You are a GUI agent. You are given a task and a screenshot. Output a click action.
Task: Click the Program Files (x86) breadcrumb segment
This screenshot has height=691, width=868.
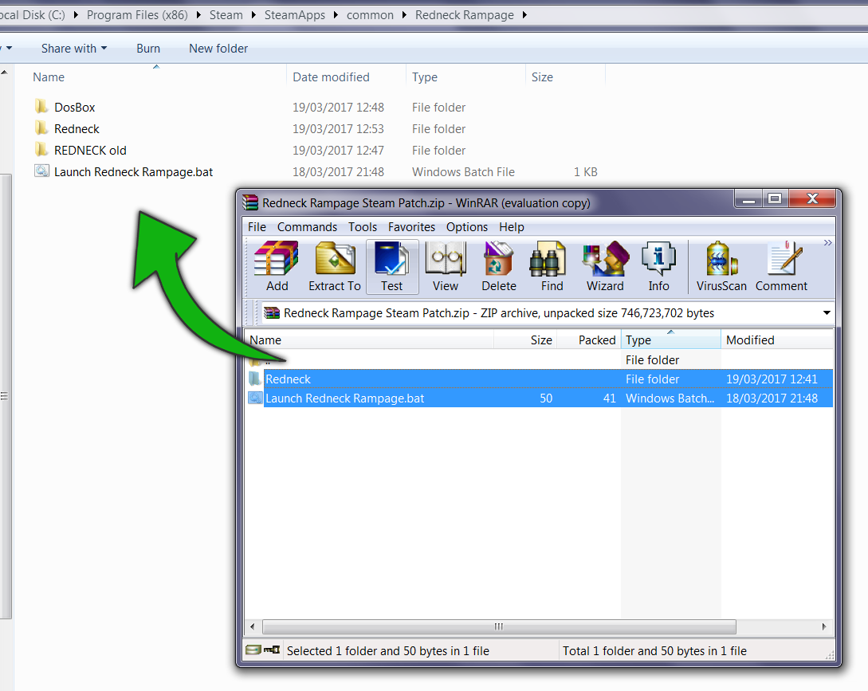pyautogui.click(x=137, y=15)
